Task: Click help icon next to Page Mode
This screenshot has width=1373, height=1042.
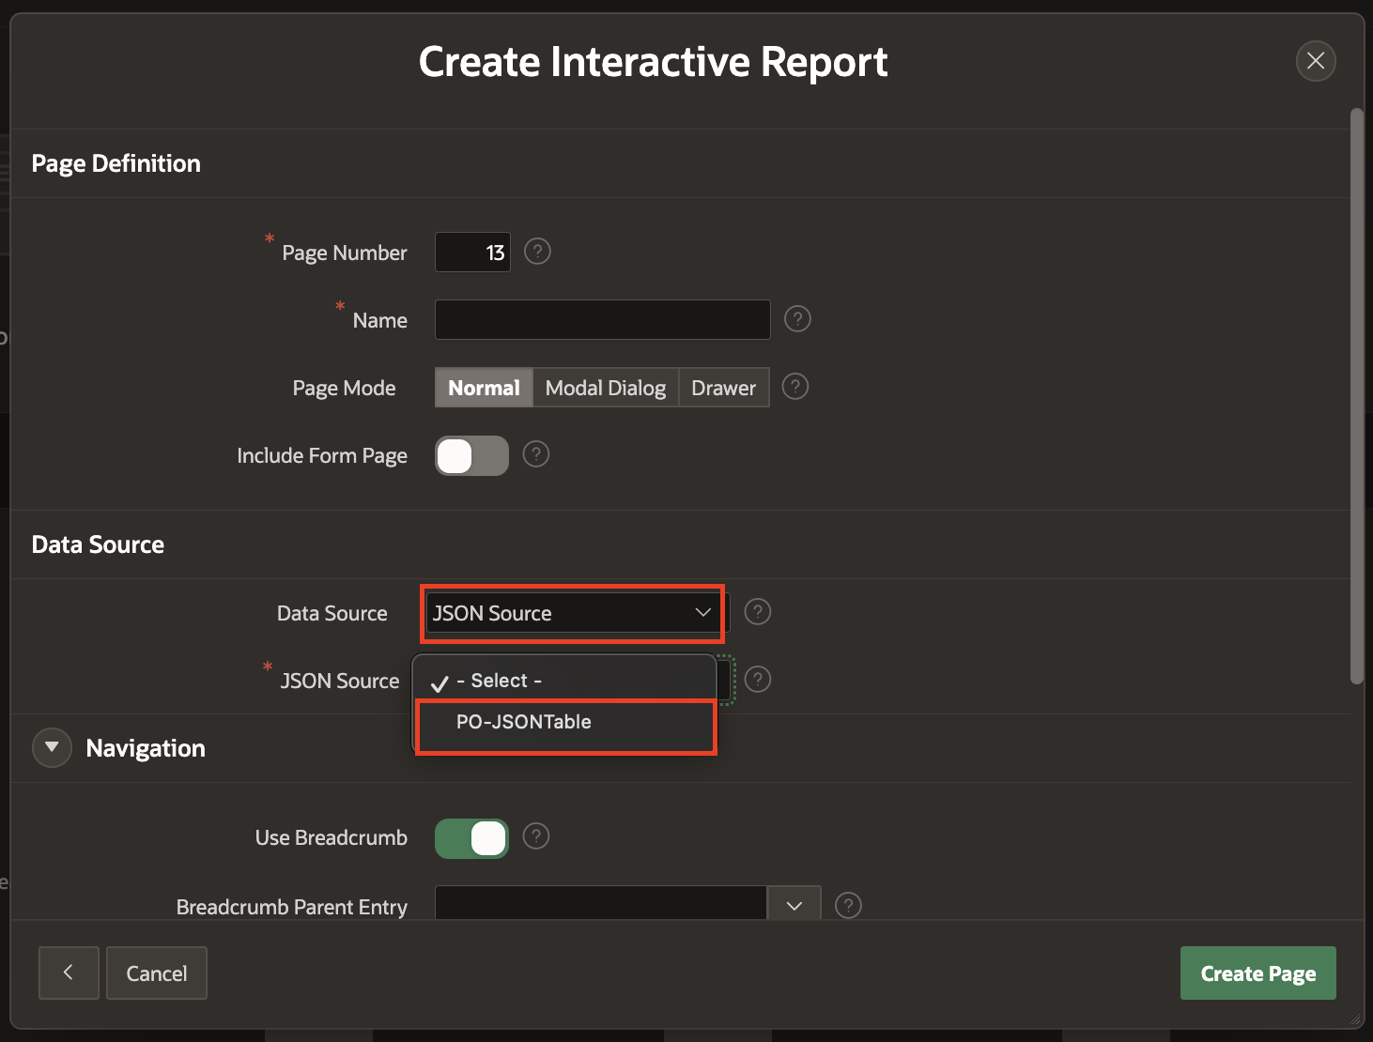Action: click(795, 387)
